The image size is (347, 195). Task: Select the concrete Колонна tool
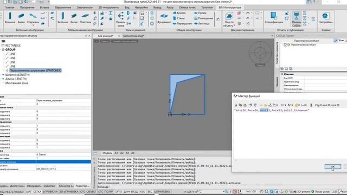[10, 18]
